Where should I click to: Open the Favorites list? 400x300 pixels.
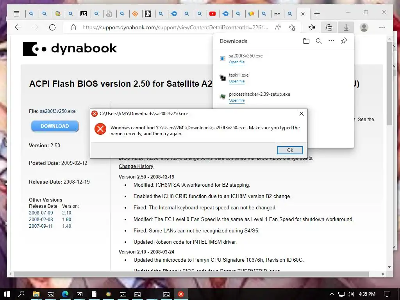click(x=312, y=27)
